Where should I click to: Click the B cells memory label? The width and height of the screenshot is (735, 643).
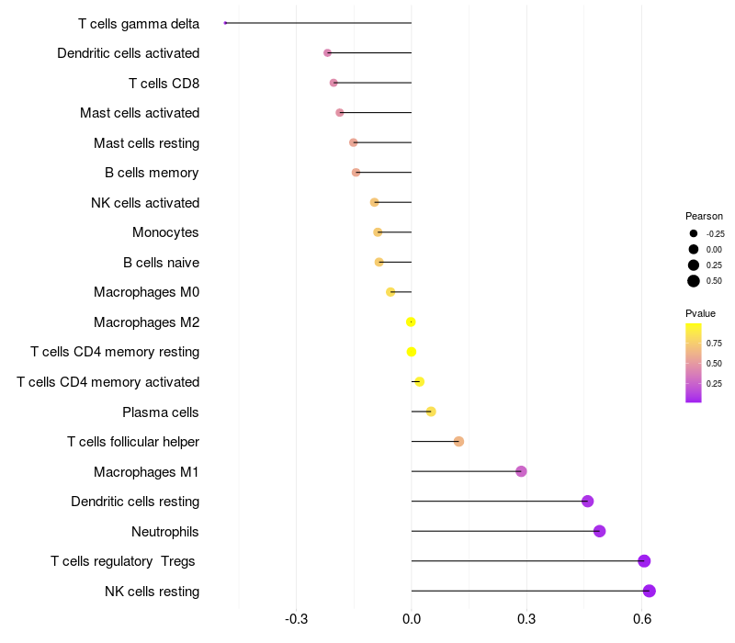(152, 173)
